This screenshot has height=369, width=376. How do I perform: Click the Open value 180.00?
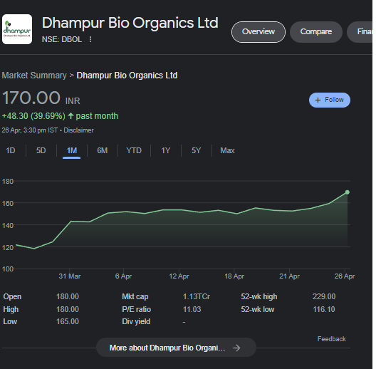(68, 296)
